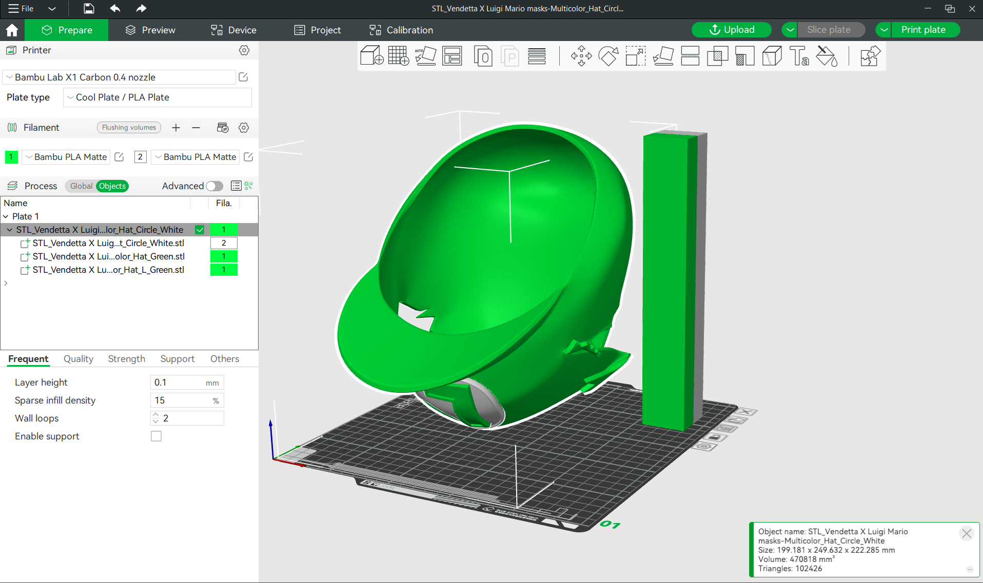Image resolution: width=983 pixels, height=583 pixels.
Task: Click the green filament 1 color swatch
Action: [x=11, y=157]
